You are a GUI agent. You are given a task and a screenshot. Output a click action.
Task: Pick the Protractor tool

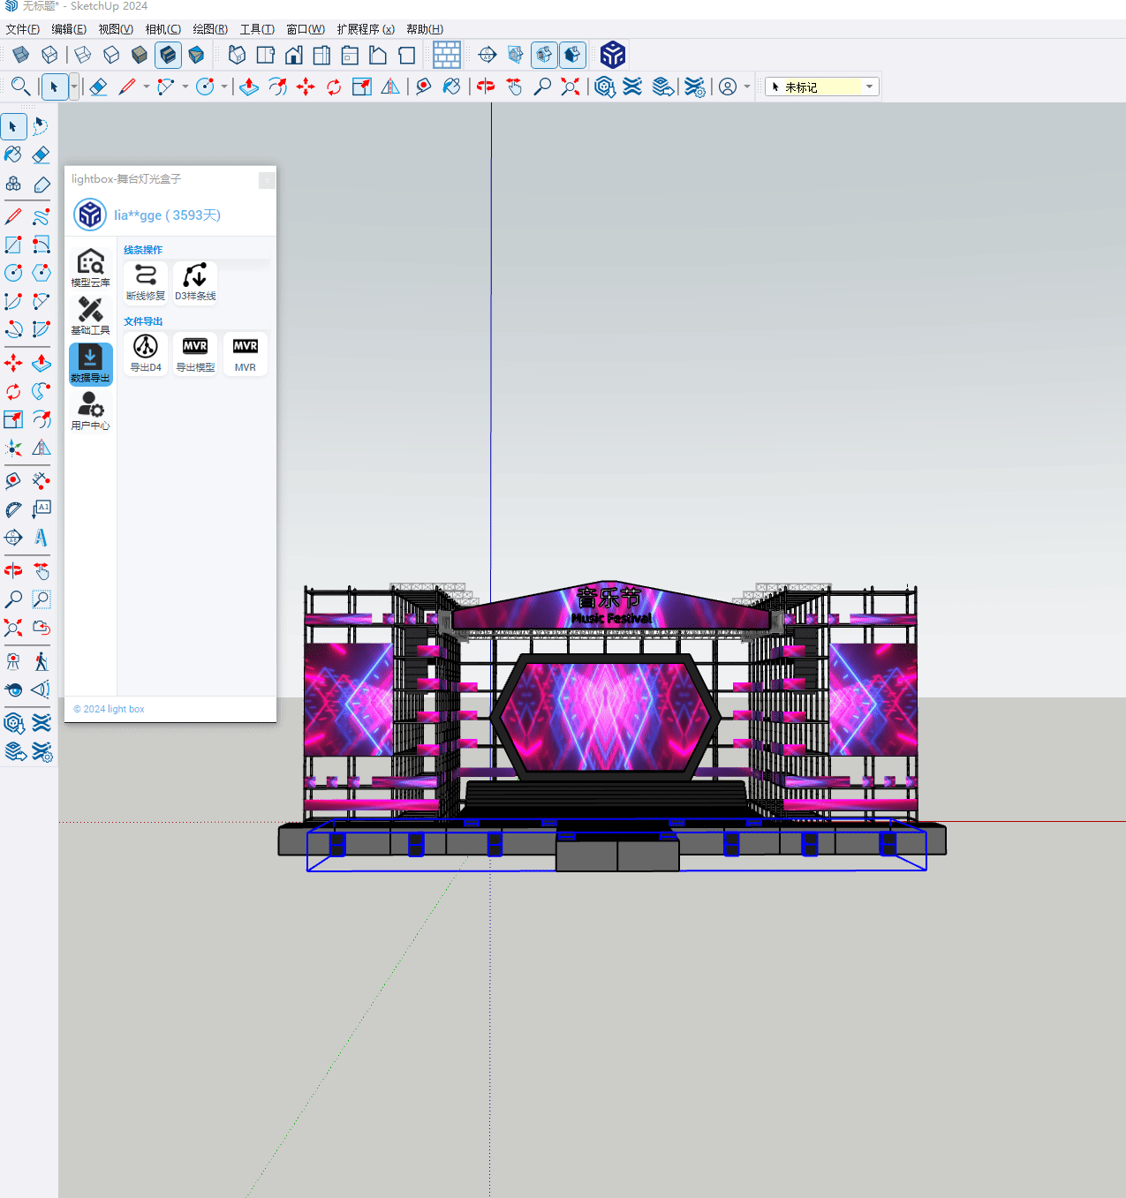(x=13, y=509)
